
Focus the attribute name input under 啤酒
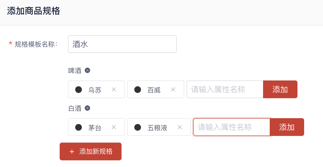(225, 89)
